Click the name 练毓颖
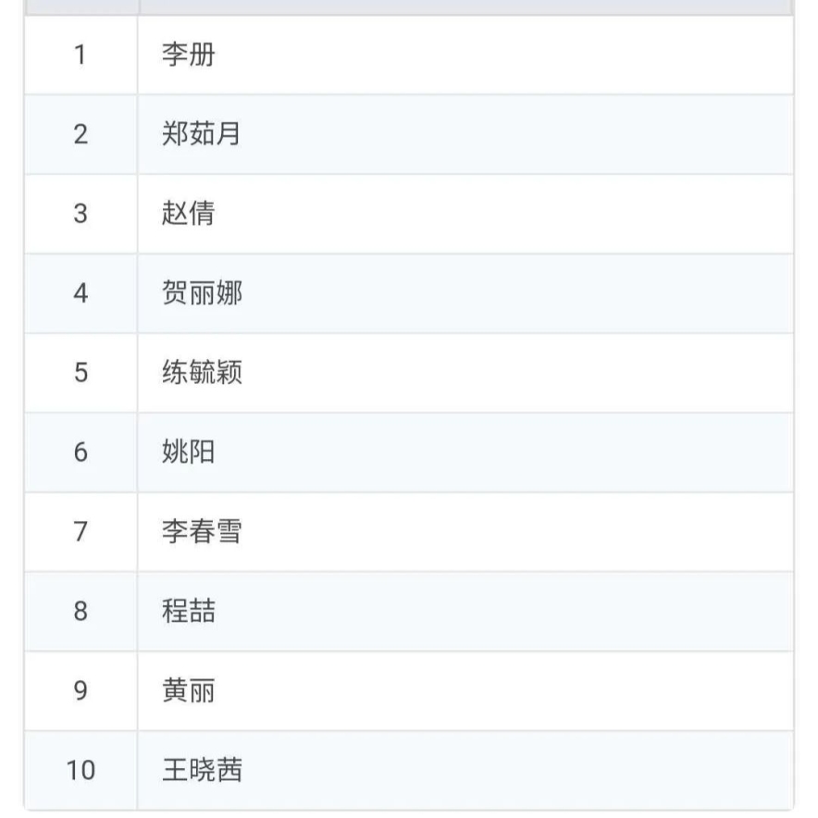The height and width of the screenshot is (818, 818). (x=202, y=373)
